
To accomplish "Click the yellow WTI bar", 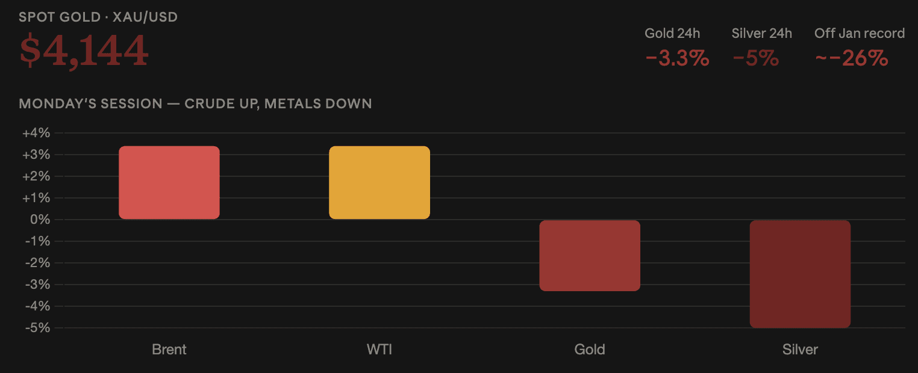I will click(x=379, y=182).
